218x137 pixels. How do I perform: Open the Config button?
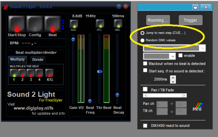point(35,24)
